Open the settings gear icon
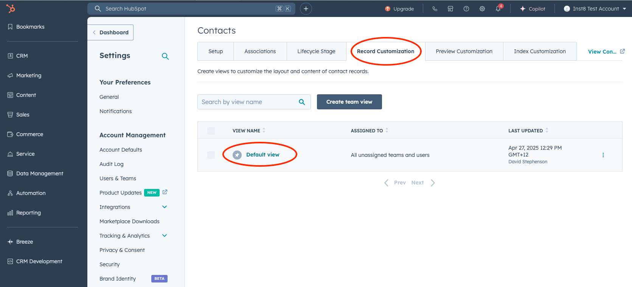This screenshot has height=287, width=632. point(482,9)
